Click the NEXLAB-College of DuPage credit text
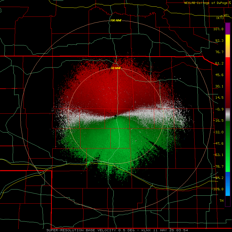The image size is (232, 232). pyautogui.click(x=206, y=3)
